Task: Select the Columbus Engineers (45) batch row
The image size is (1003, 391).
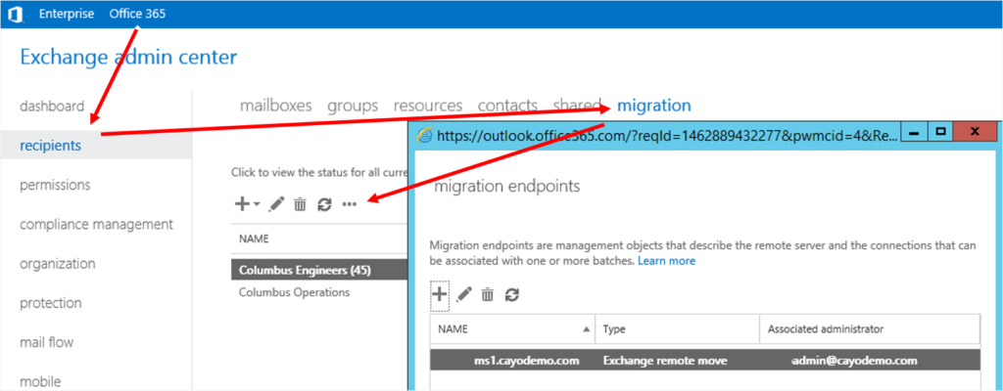Action: (x=319, y=270)
